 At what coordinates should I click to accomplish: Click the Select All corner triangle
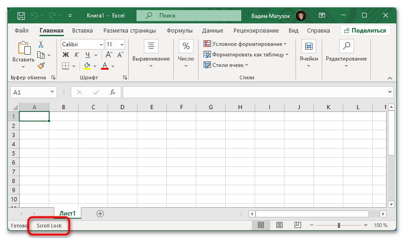coord(15,107)
